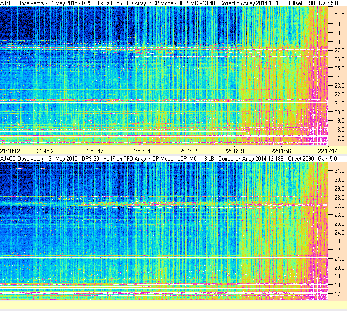This screenshot has height=311, width=347.
Task: Click the 30.0 frequency label on RCP chart
Action: coord(339,24)
